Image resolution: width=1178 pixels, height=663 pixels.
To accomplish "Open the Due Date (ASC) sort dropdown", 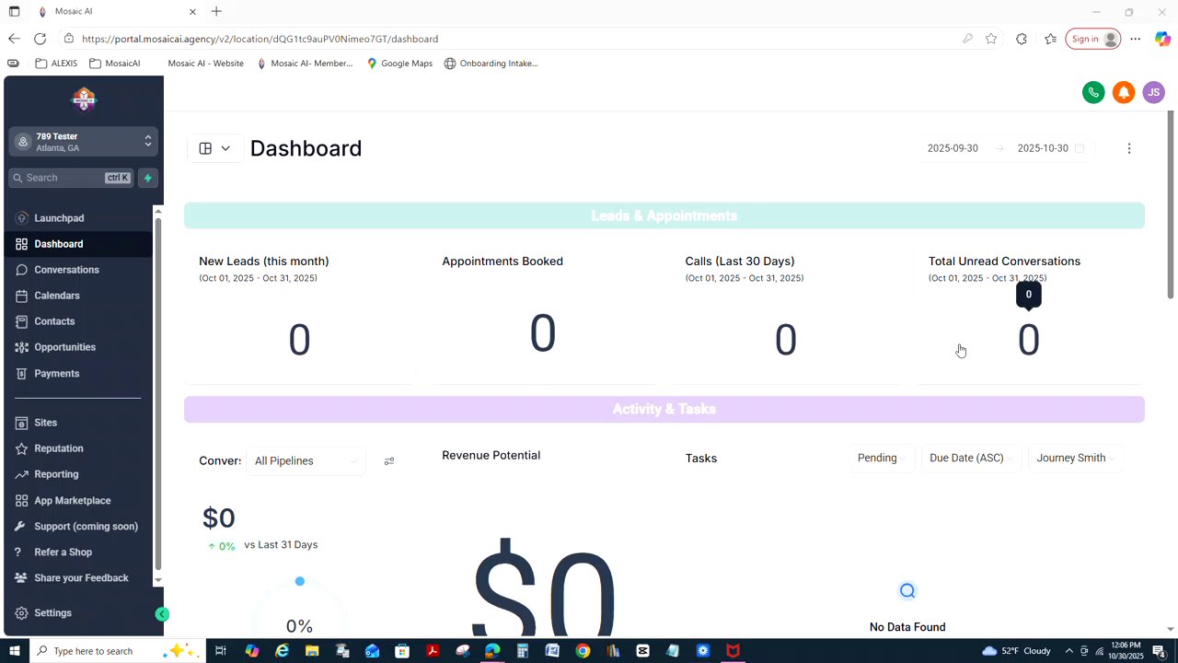I will 972,458.
